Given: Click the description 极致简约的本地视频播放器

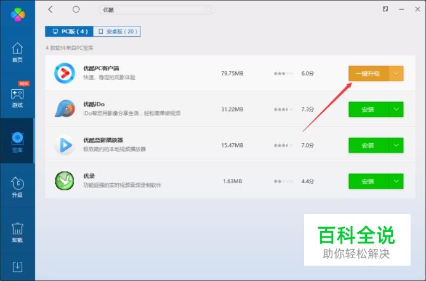Looking at the screenshot, I should [115, 149].
